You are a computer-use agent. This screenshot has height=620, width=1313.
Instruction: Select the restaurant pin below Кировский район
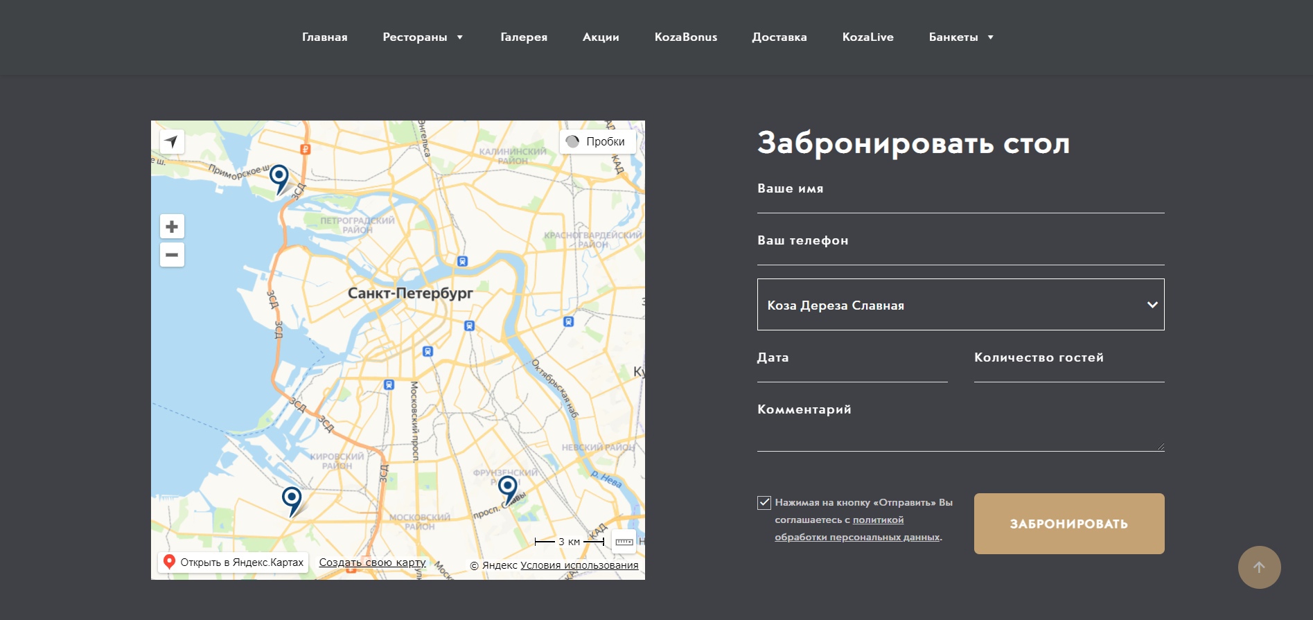[292, 502]
